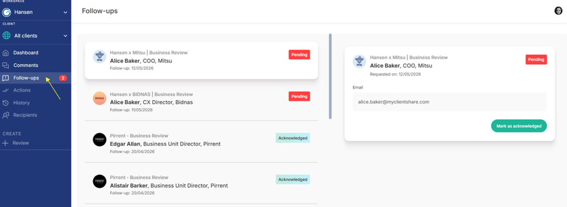Open History in the sidebar

coord(22,103)
